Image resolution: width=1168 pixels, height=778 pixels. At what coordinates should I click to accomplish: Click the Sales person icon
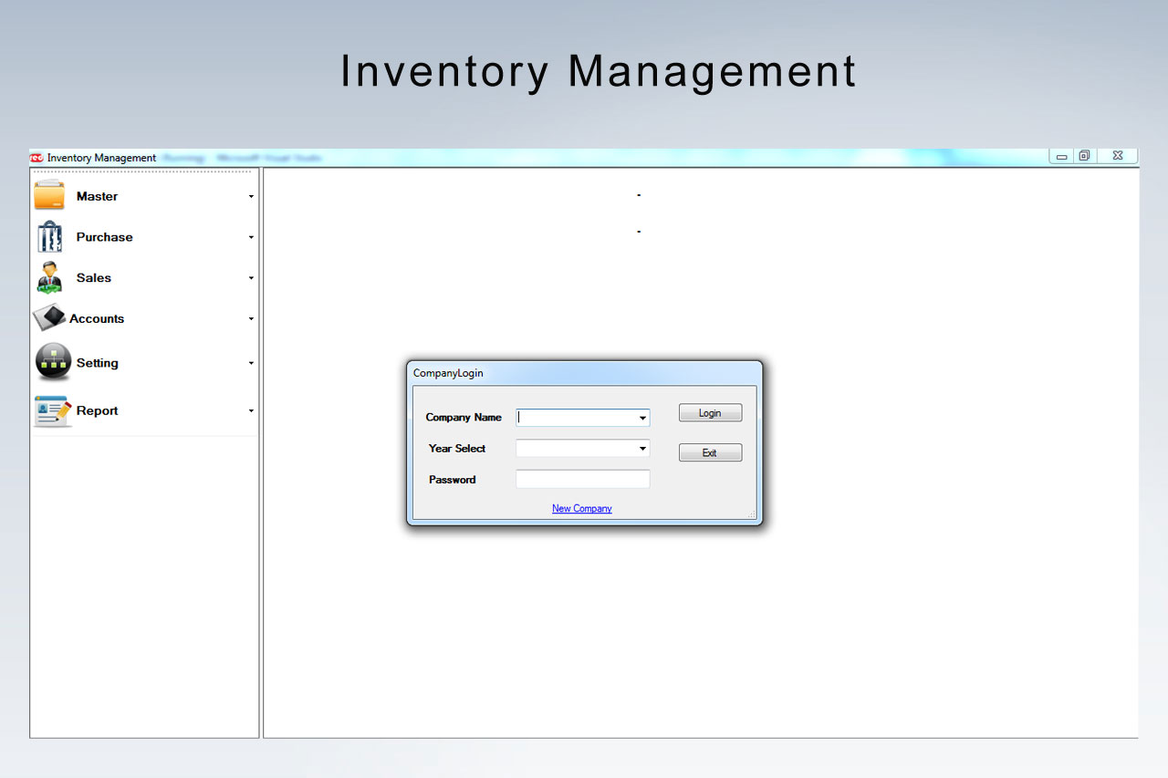click(49, 277)
